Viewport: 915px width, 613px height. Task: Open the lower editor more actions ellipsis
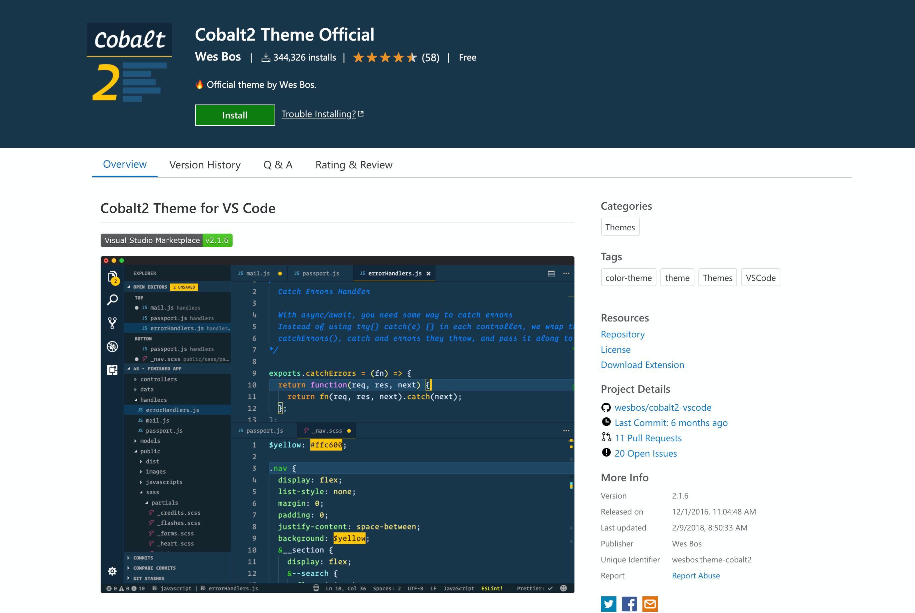click(x=566, y=430)
